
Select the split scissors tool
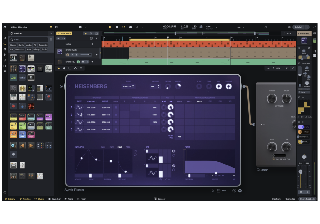91,33
